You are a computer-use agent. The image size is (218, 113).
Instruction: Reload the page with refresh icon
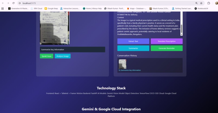(x=13, y=3)
